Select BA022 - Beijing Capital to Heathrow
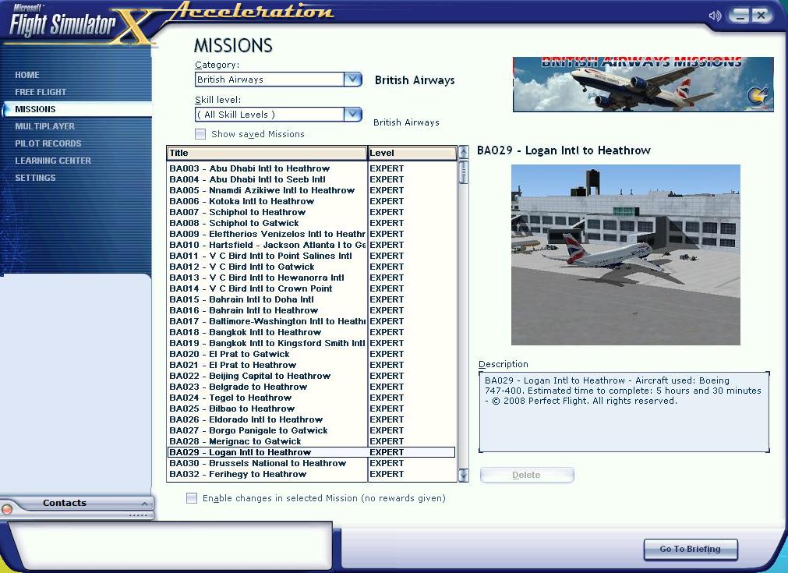This screenshot has height=573, width=788. pyautogui.click(x=312, y=376)
